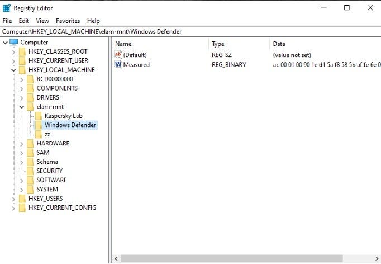
Task: Expand the SOFTWARE key
Action: (22, 181)
